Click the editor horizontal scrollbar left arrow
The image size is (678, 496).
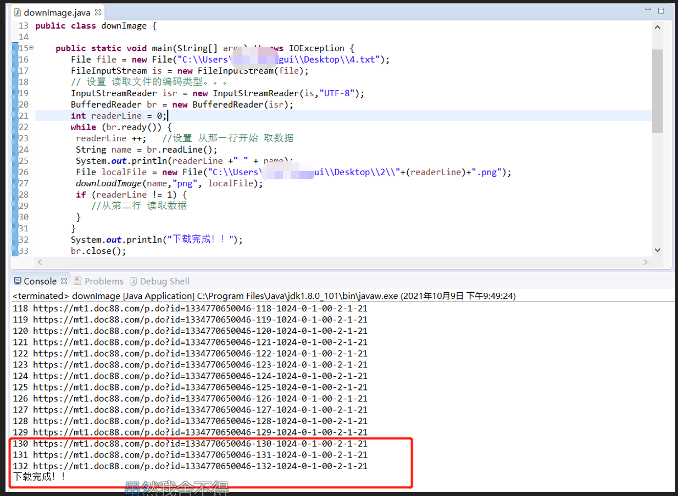pos(40,263)
